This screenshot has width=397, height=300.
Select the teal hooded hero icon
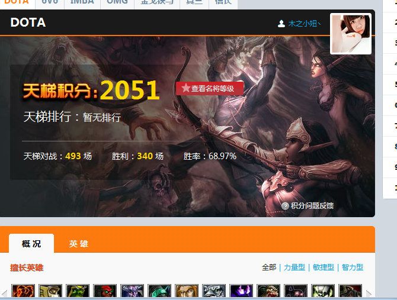[x=159, y=291]
